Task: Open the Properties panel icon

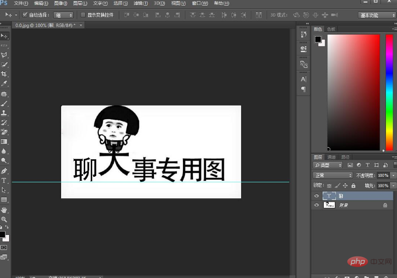Action: coord(303,49)
